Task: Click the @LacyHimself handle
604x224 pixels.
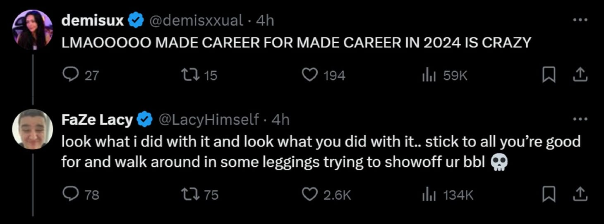Action: [x=209, y=120]
